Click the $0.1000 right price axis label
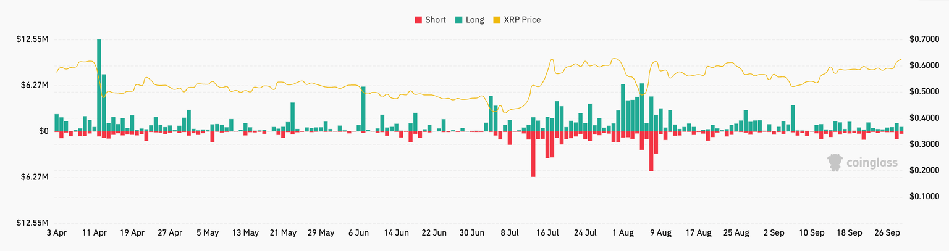 923,197
